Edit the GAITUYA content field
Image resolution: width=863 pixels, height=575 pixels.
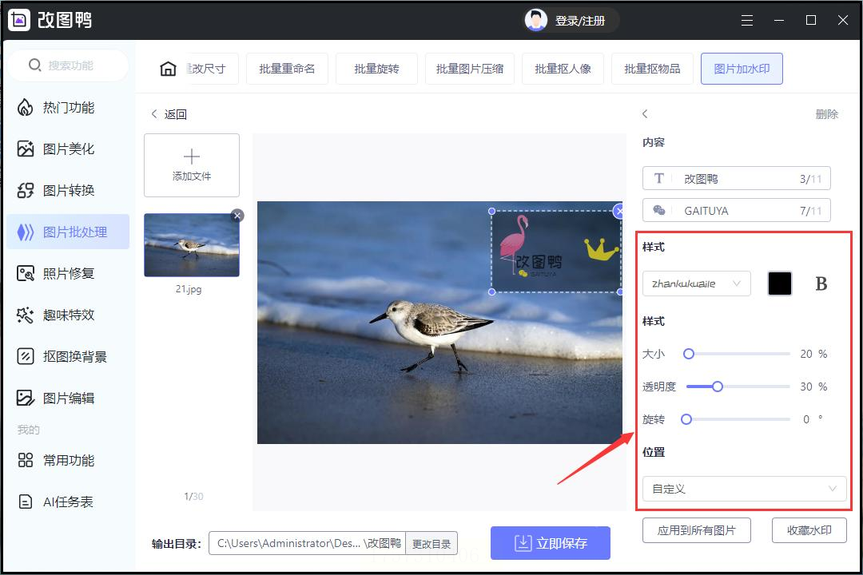pos(737,210)
